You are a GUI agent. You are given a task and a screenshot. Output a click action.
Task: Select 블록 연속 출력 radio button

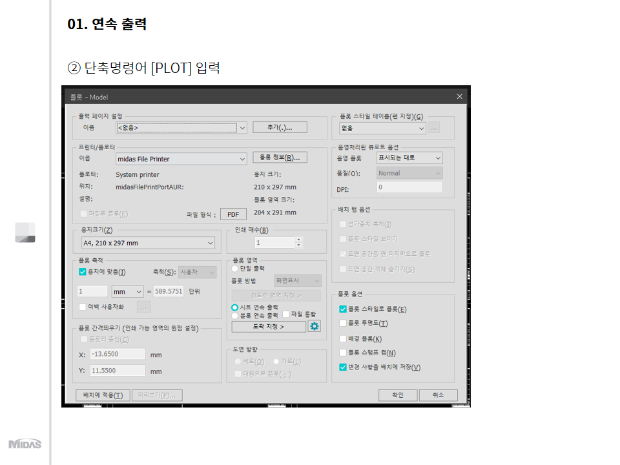coord(234,316)
